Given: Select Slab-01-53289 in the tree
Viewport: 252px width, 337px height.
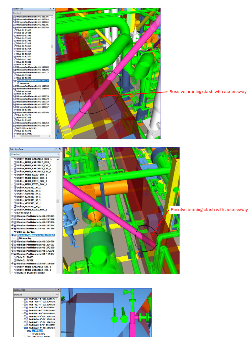Looking at the screenshot, I should (24, 91).
